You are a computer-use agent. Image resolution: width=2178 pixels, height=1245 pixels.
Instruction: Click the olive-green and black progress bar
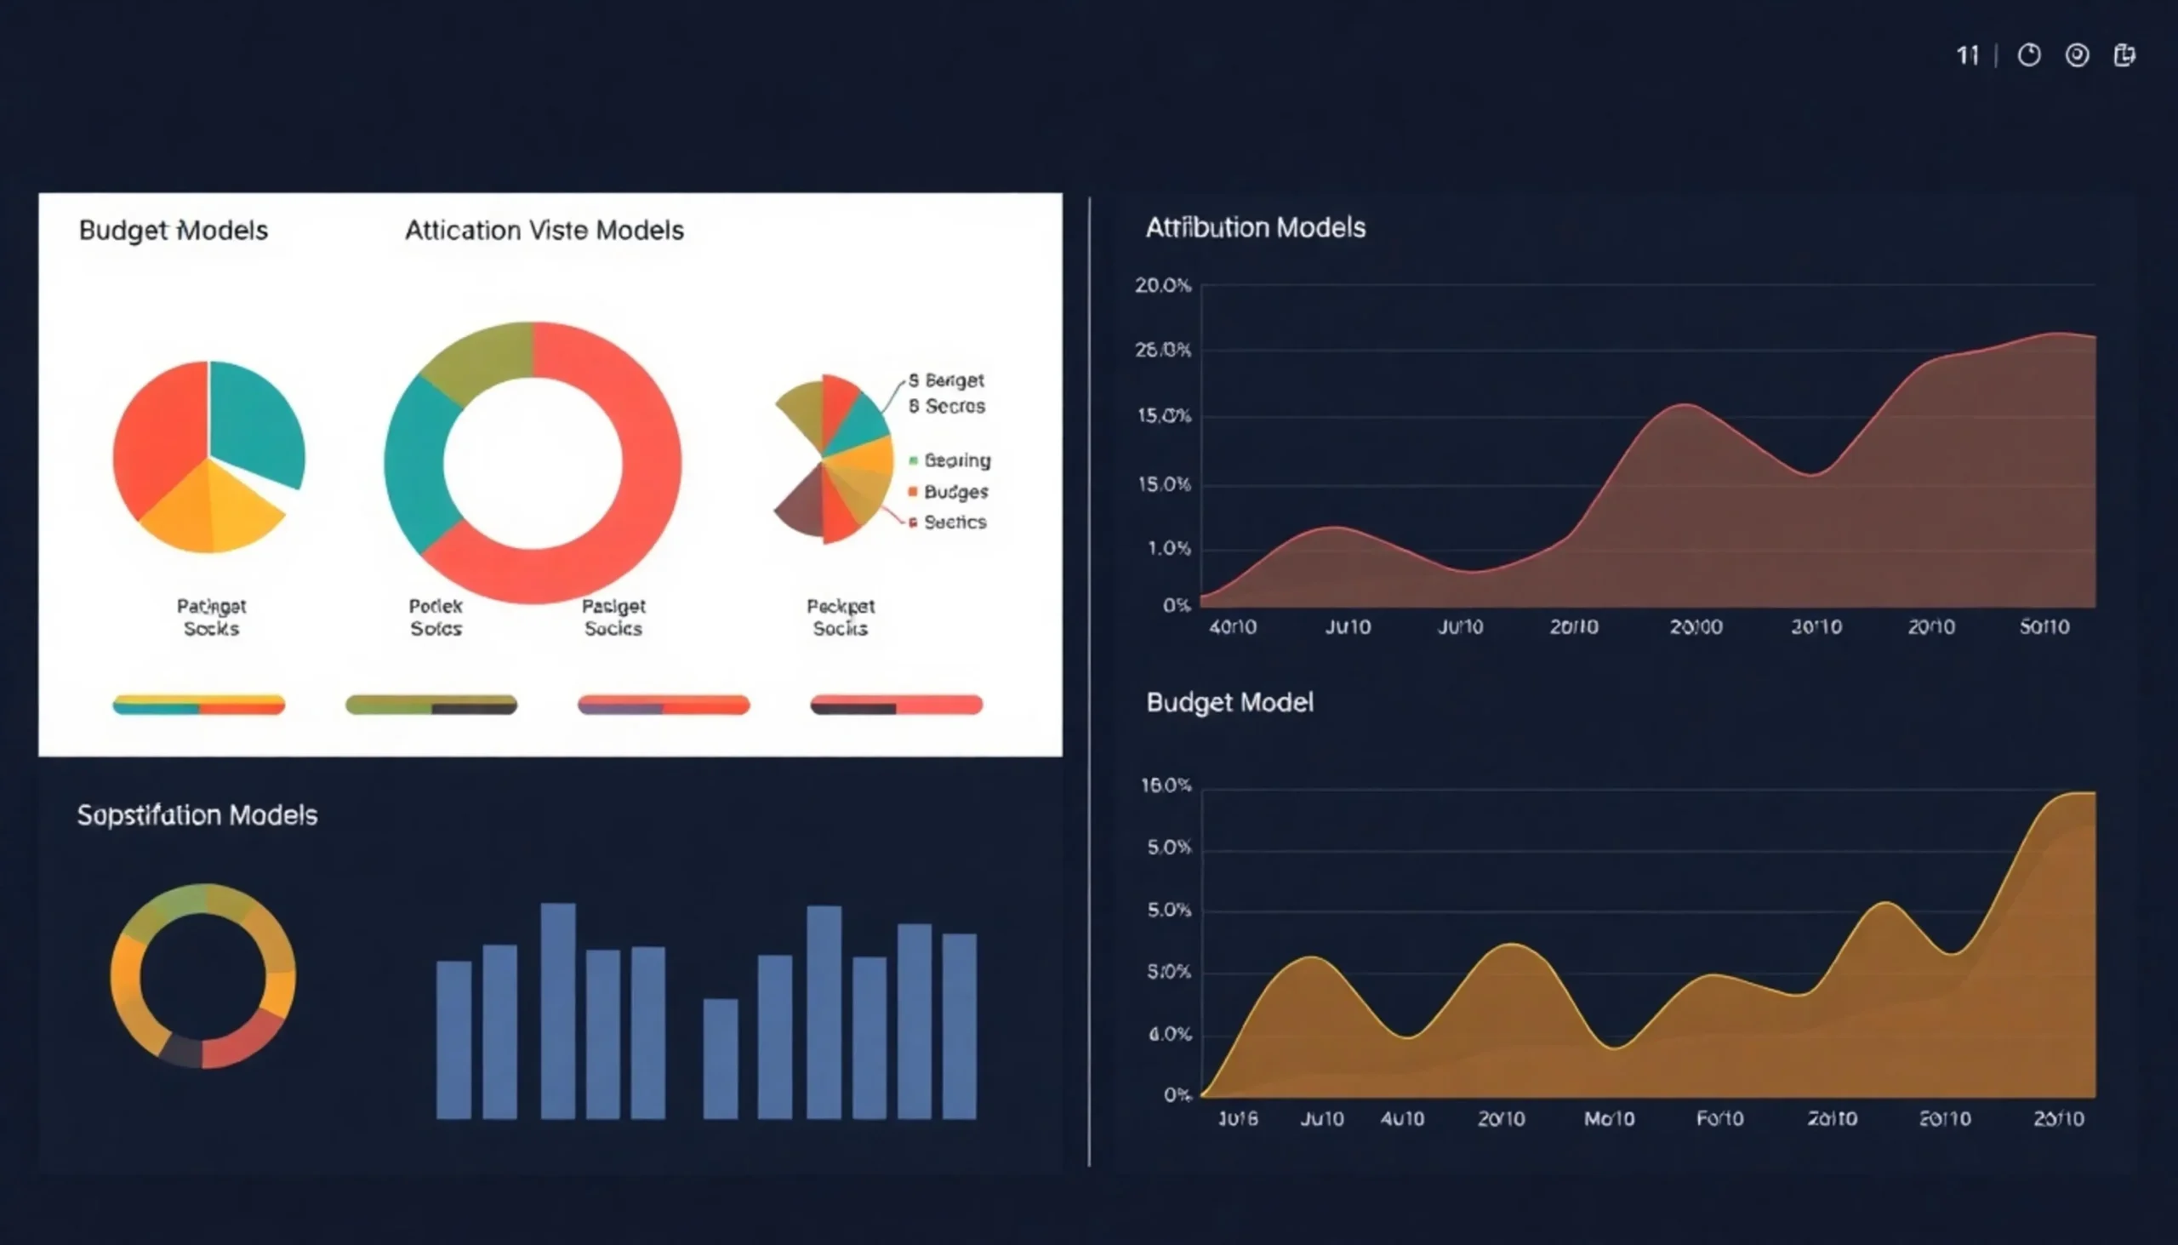pos(430,705)
